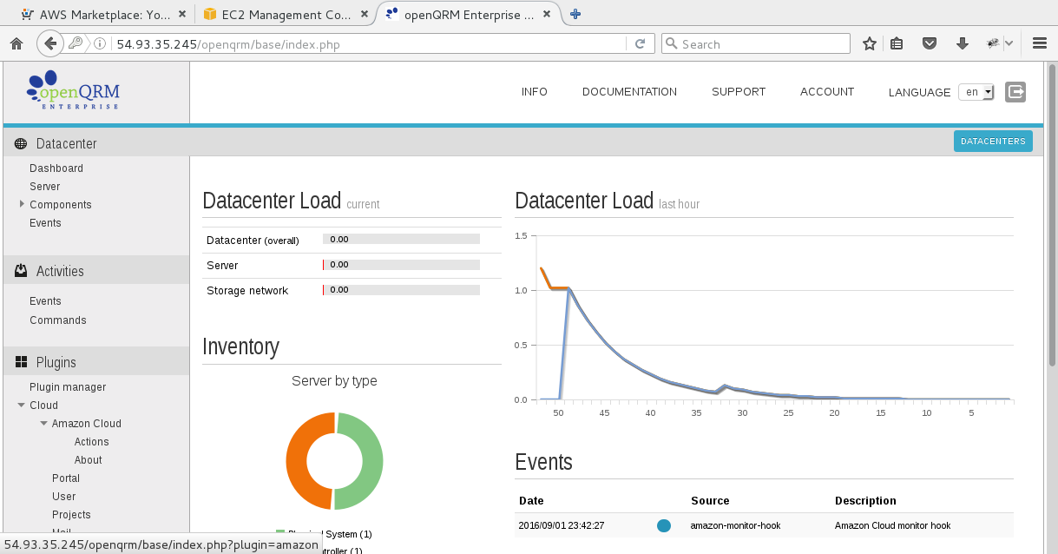The width and height of the screenshot is (1058, 554).
Task: Click the Storage network load bar
Action: 401,290
